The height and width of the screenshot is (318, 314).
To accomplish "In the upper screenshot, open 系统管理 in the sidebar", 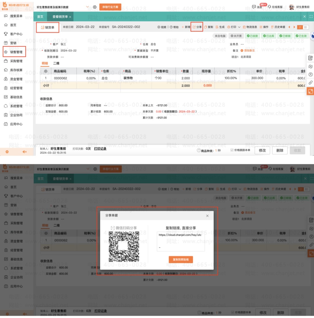I will [13, 106].
